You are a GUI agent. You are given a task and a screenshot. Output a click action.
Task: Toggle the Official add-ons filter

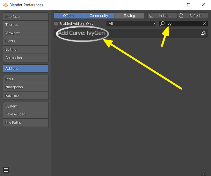69,16
